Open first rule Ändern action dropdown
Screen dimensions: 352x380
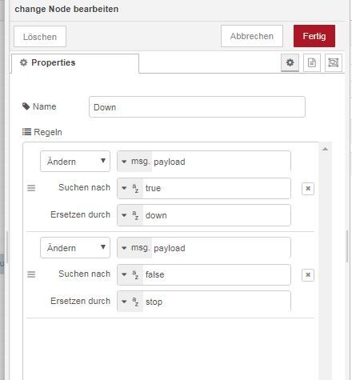coord(75,162)
